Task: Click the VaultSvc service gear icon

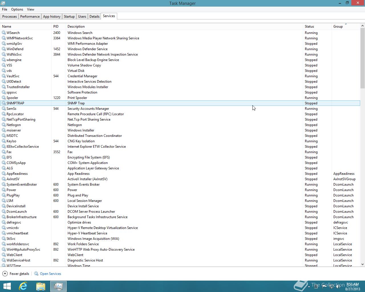Action: click(x=4, y=76)
